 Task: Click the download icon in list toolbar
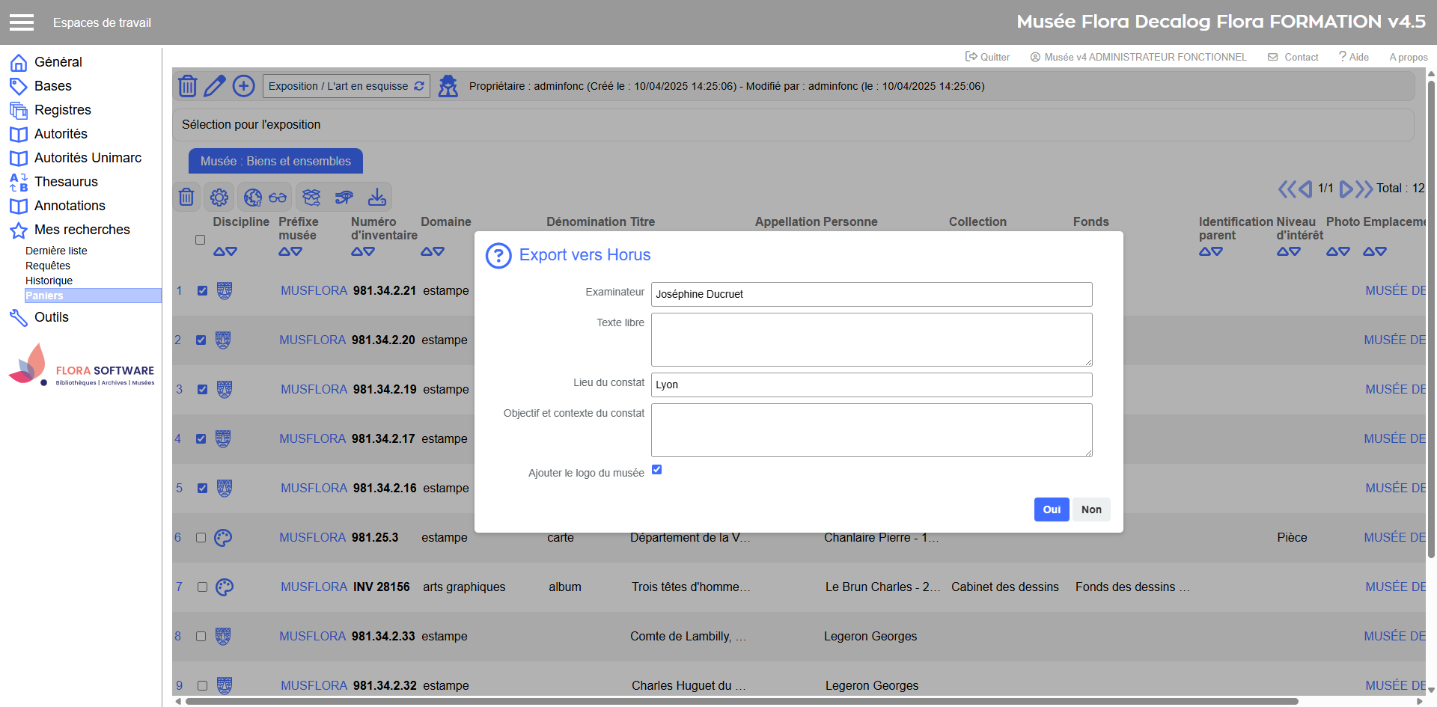(x=377, y=198)
